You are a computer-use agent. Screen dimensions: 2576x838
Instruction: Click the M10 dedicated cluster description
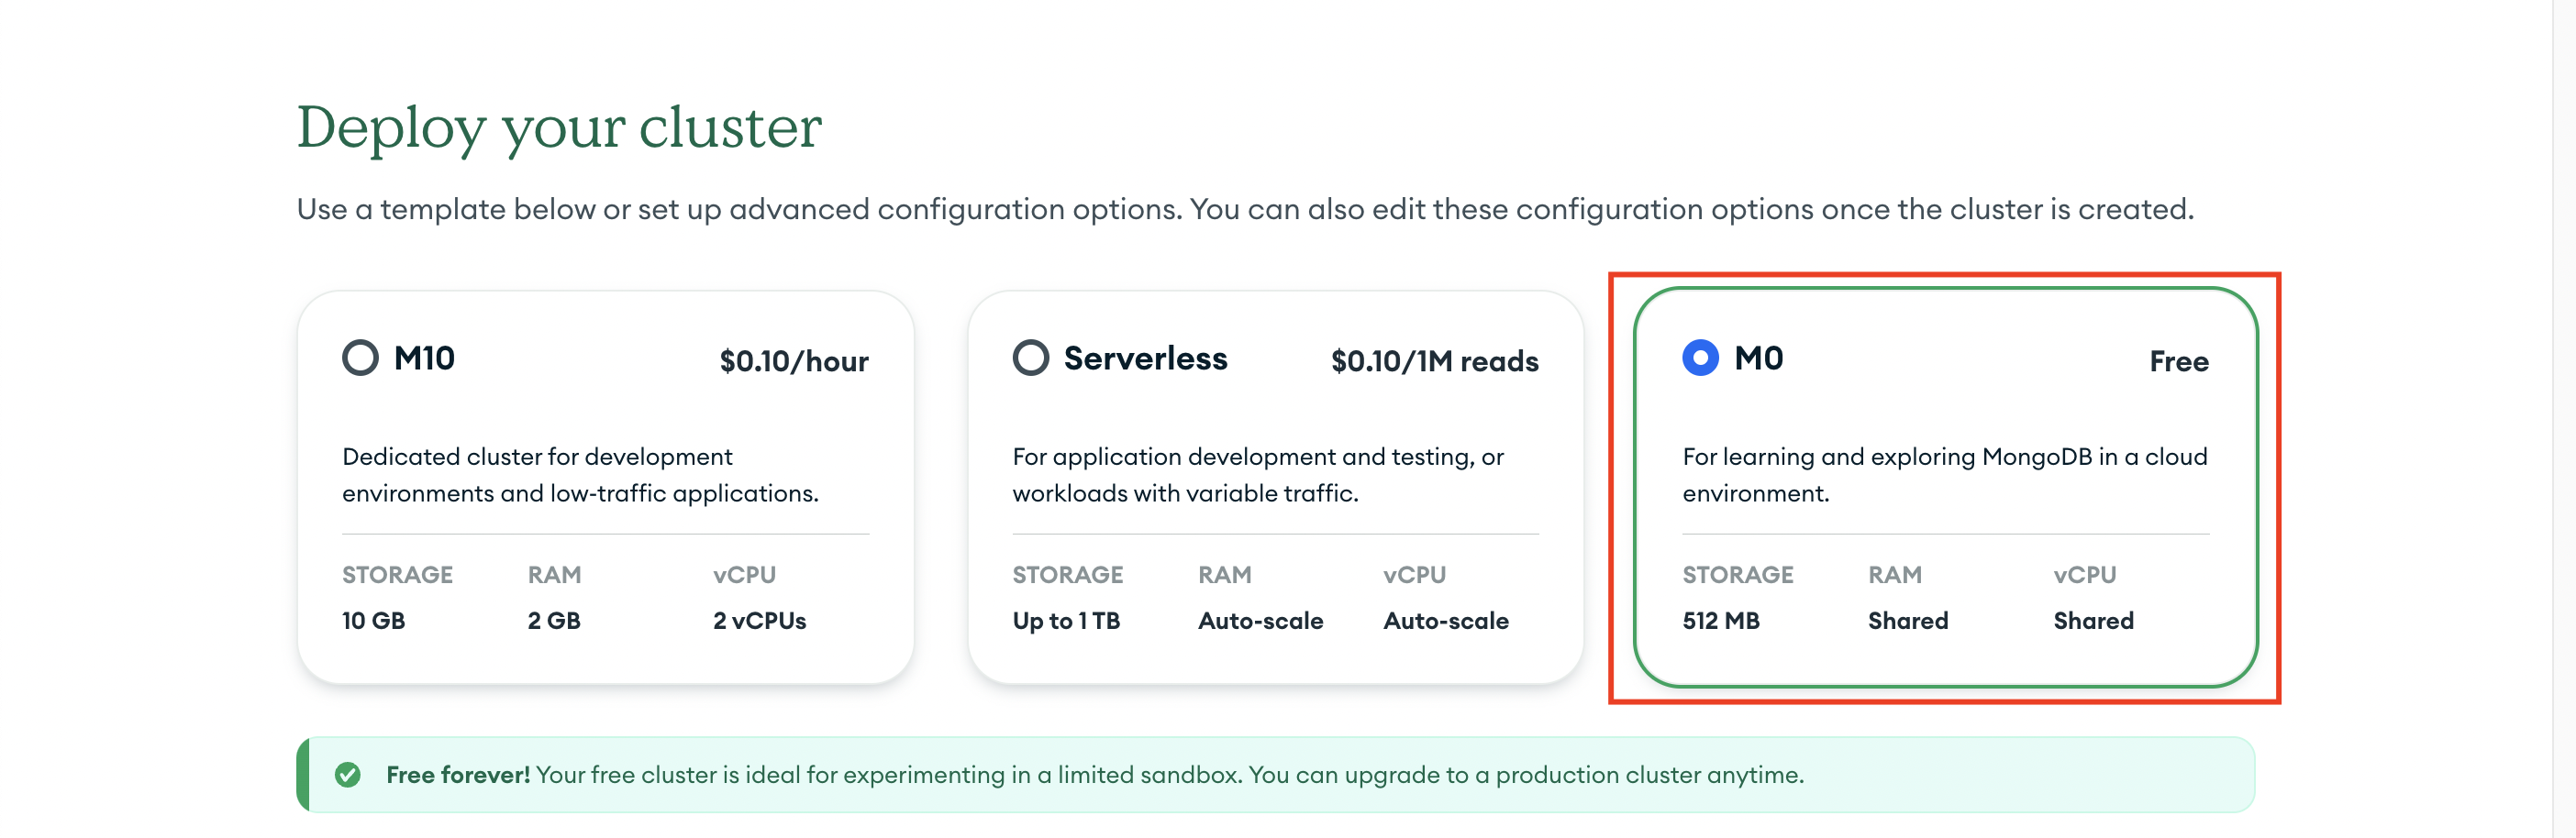pos(580,474)
